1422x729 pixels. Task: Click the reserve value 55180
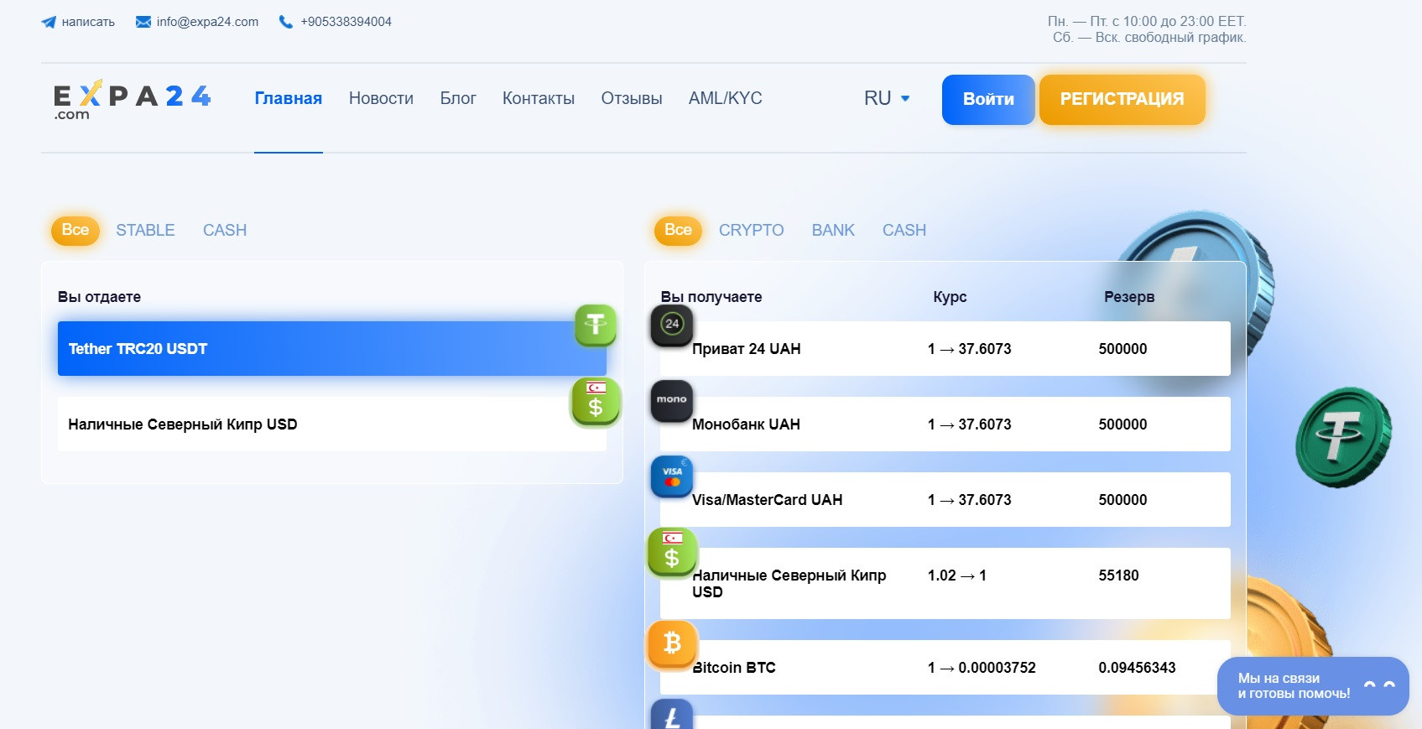(x=1118, y=575)
